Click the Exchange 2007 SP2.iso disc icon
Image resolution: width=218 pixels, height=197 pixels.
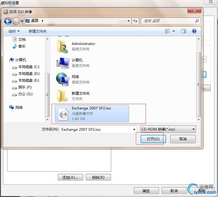click(x=63, y=114)
